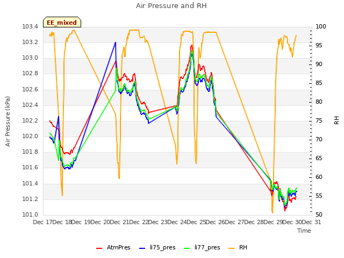Click the Time axis label

[304, 231]
